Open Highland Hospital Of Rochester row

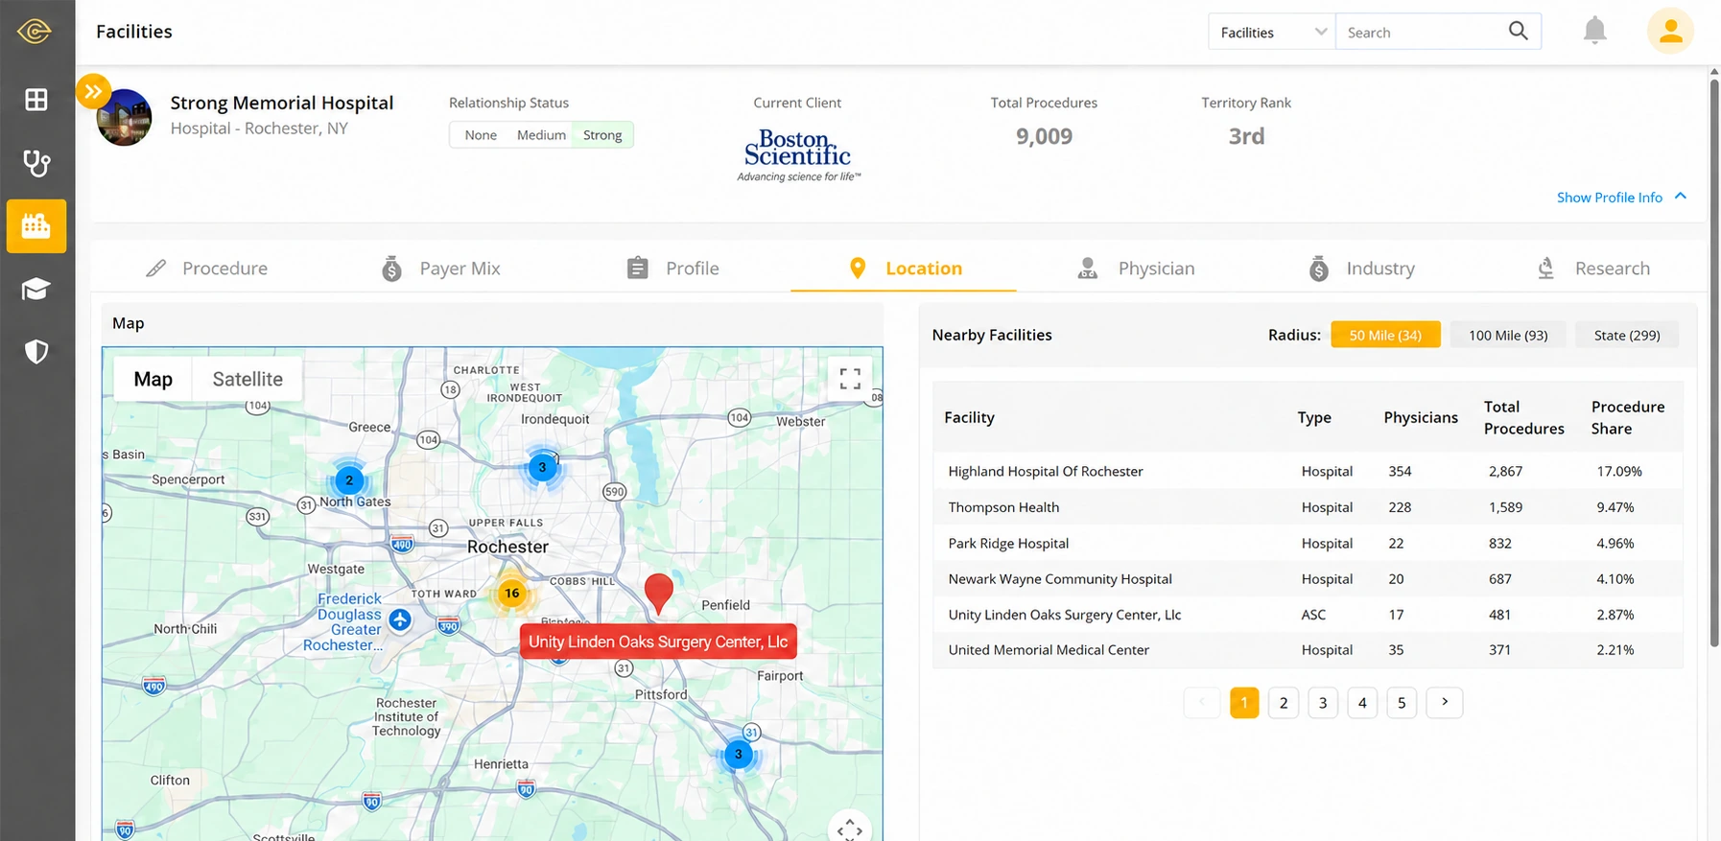(1308, 471)
